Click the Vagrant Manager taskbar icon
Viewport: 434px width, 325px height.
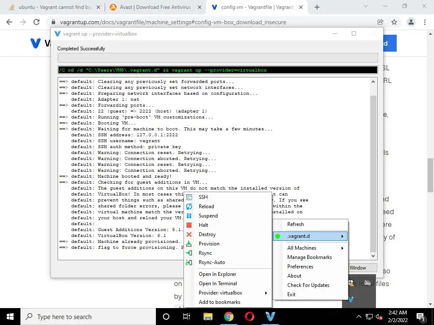(x=270, y=317)
